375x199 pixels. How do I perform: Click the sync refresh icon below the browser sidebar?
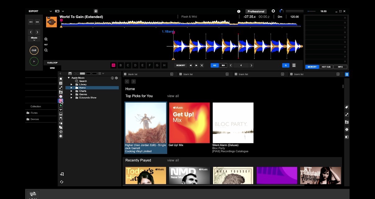[61, 182]
